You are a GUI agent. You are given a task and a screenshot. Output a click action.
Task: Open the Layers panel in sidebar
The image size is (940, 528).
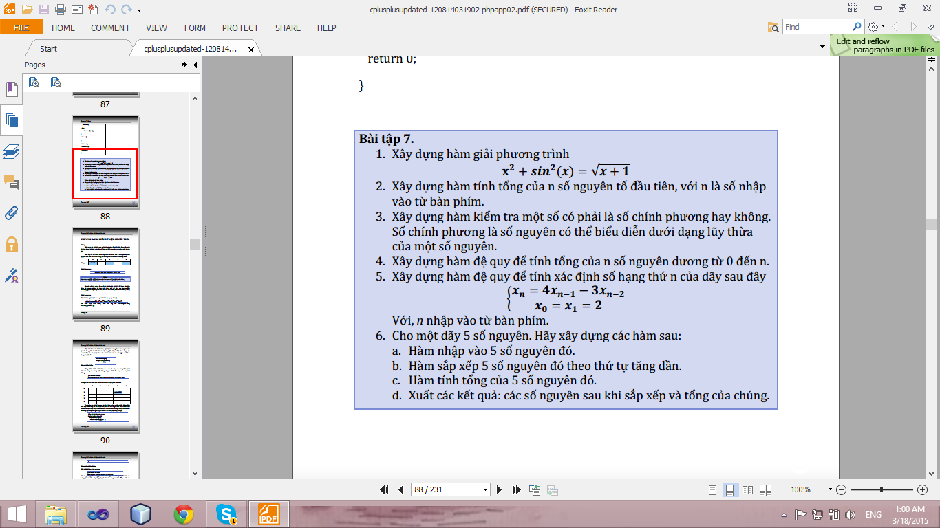coord(11,151)
